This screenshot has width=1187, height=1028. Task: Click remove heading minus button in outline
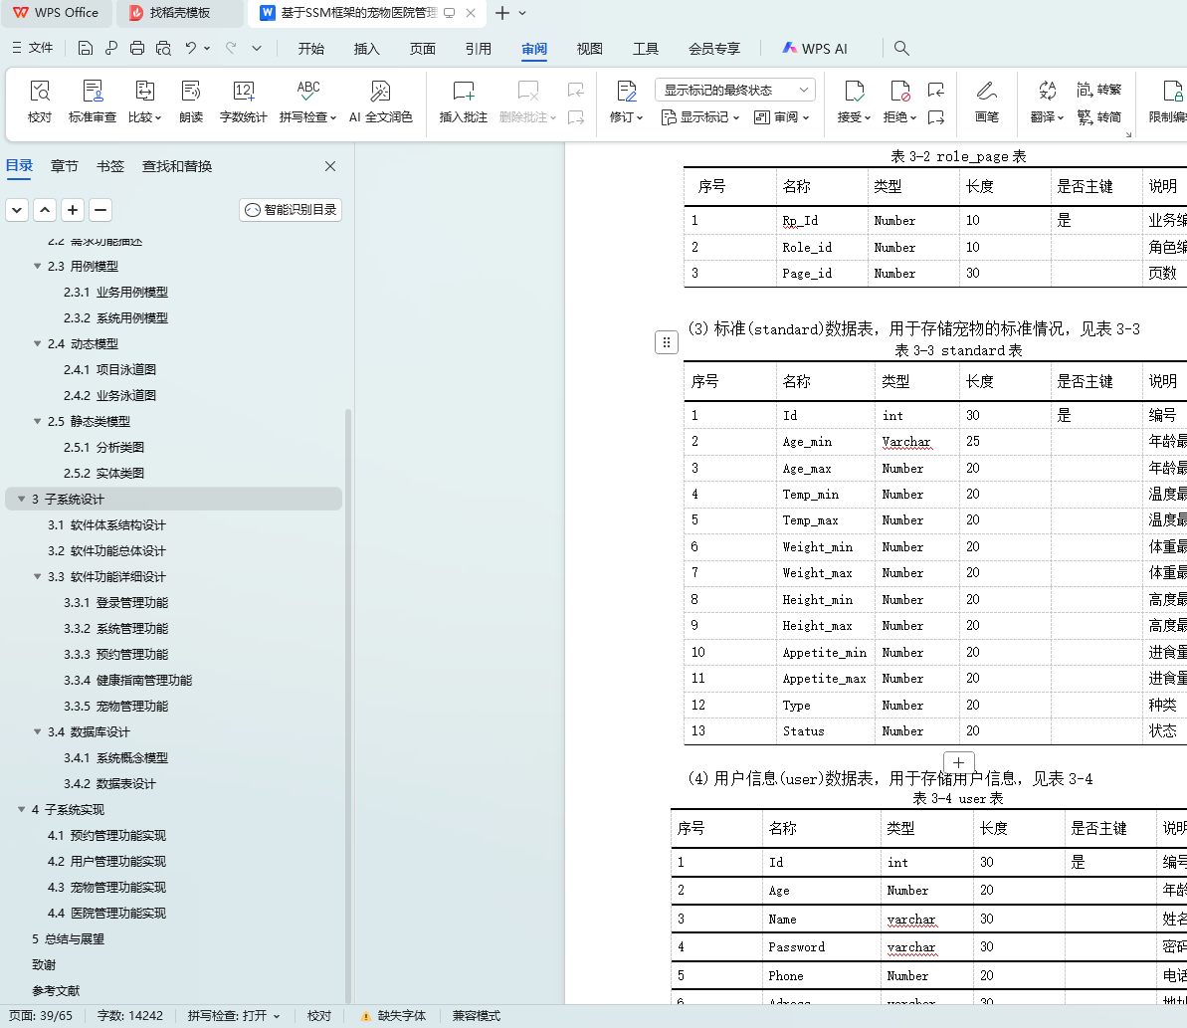pos(100,210)
